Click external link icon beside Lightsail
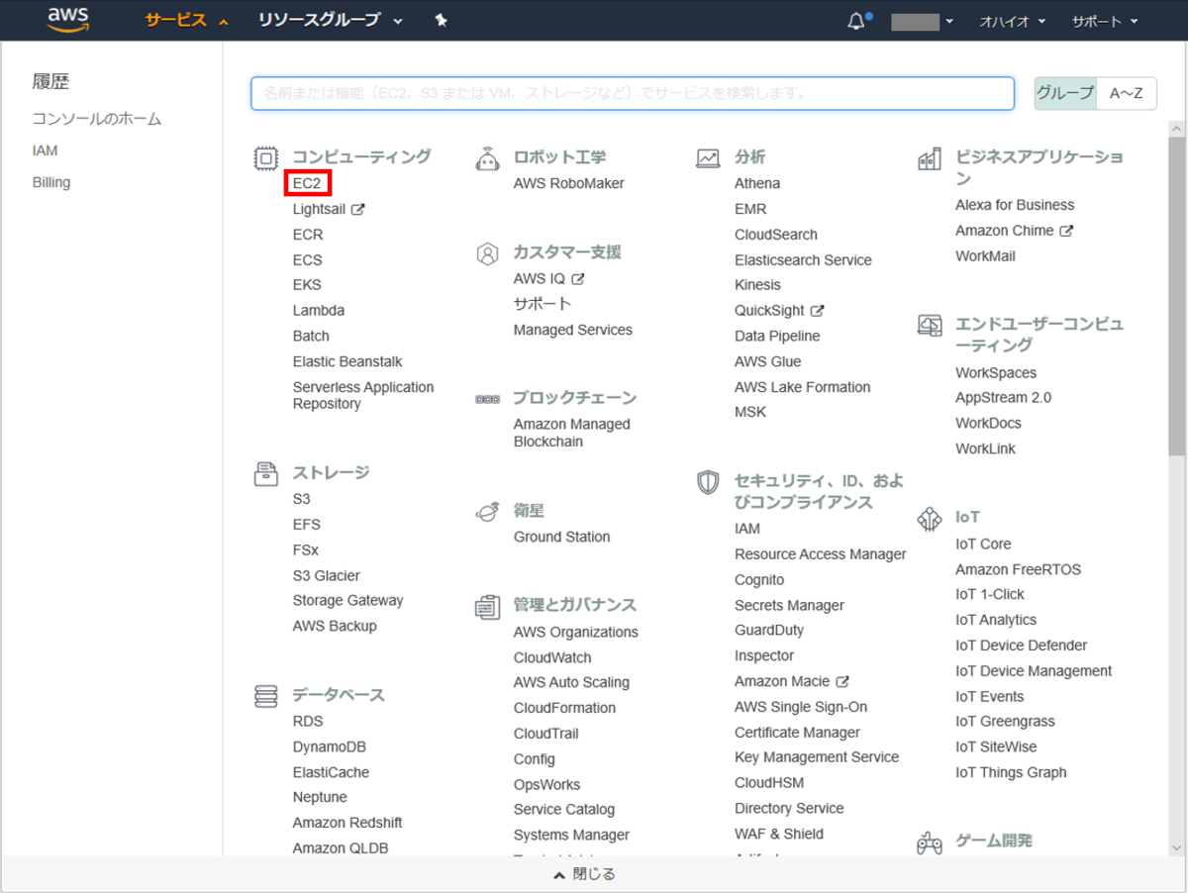Screen dimensions: 1188x893 pyautogui.click(x=358, y=209)
